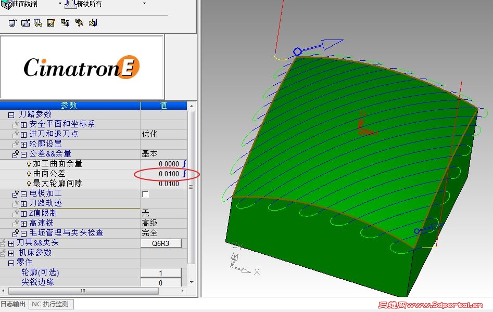Screen dimensions: 493x312
Task: Click the monitor-with-dialog icon in the toolbar
Action: [x=26, y=23]
